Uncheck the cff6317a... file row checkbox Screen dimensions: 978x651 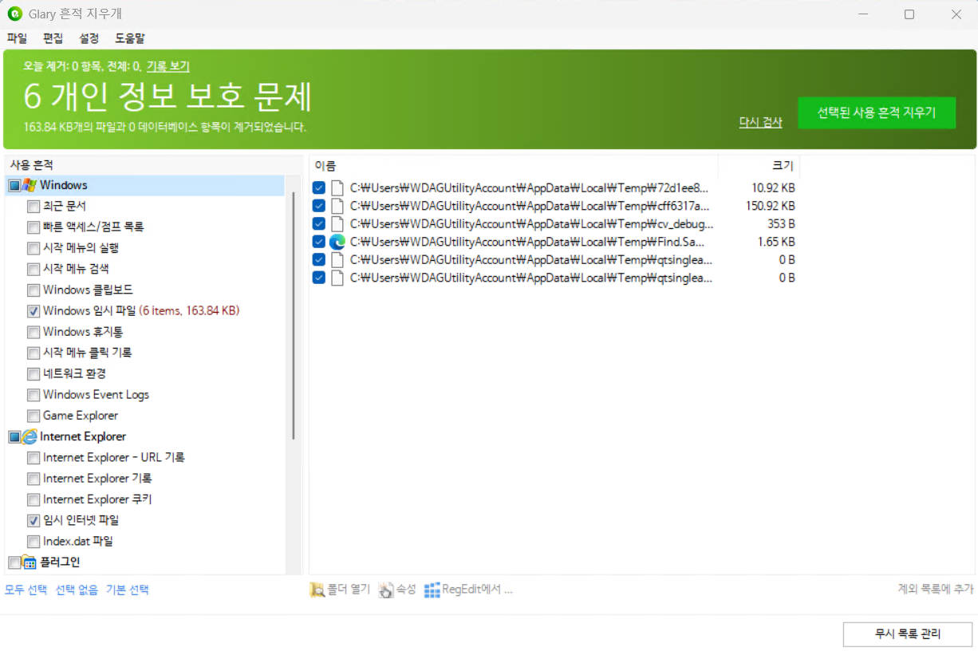coord(319,206)
